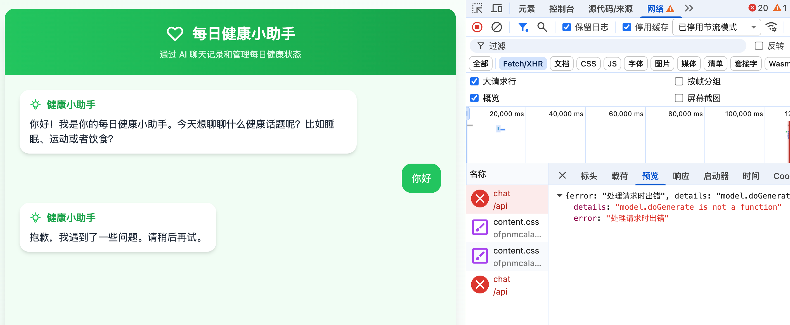
Task: Toggle device toolbar emulation icon
Action: pos(496,8)
